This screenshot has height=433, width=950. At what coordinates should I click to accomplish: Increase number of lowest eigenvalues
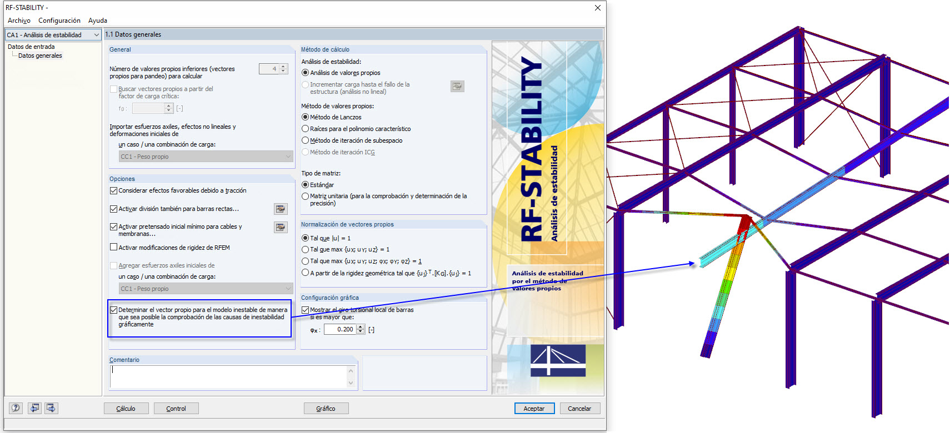283,66
